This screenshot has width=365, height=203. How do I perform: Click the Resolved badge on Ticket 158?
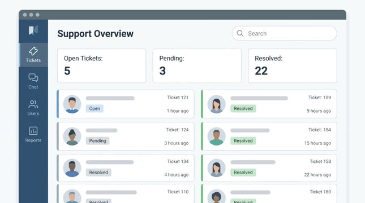(x=243, y=173)
